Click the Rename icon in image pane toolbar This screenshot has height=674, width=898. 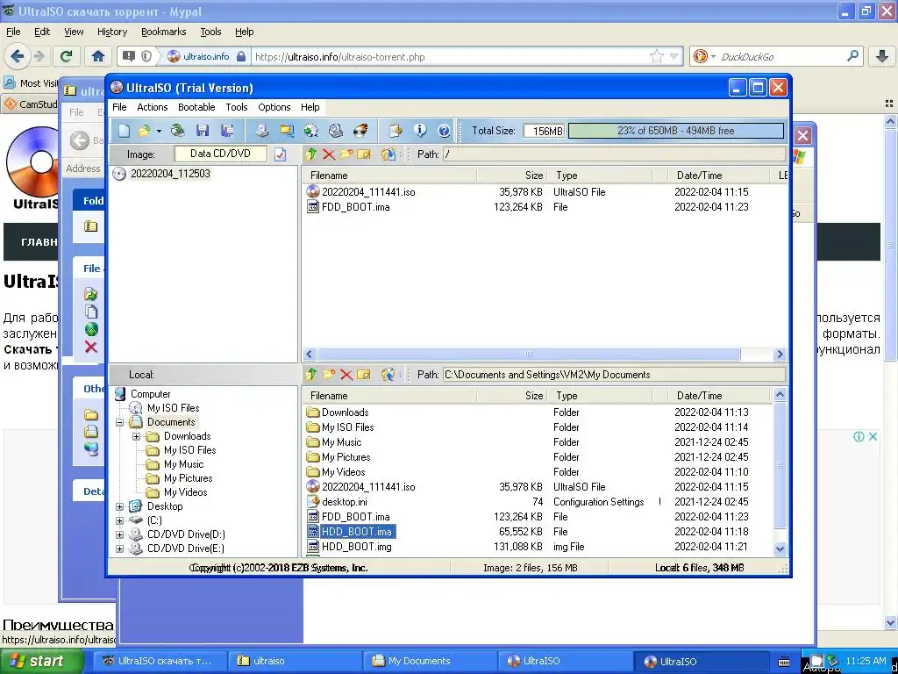tap(364, 154)
